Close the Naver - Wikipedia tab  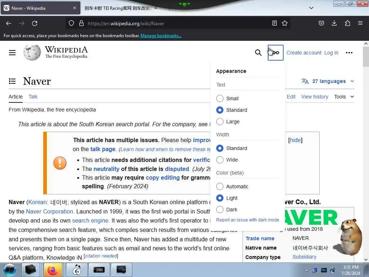click(75, 8)
